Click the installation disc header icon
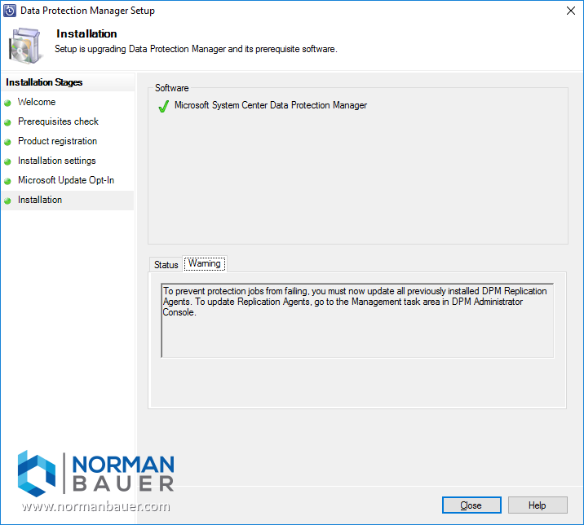This screenshot has height=525, width=584. tap(24, 46)
